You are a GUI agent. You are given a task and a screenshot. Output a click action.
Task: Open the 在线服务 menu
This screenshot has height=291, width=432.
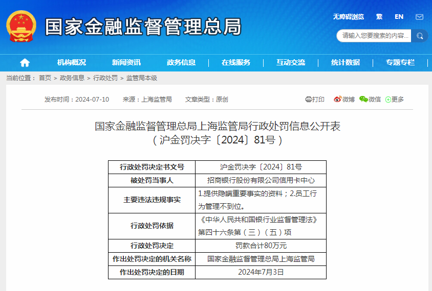[x=236, y=63]
